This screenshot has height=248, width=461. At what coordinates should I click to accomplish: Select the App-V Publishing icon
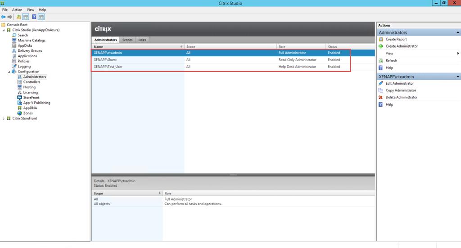point(20,103)
